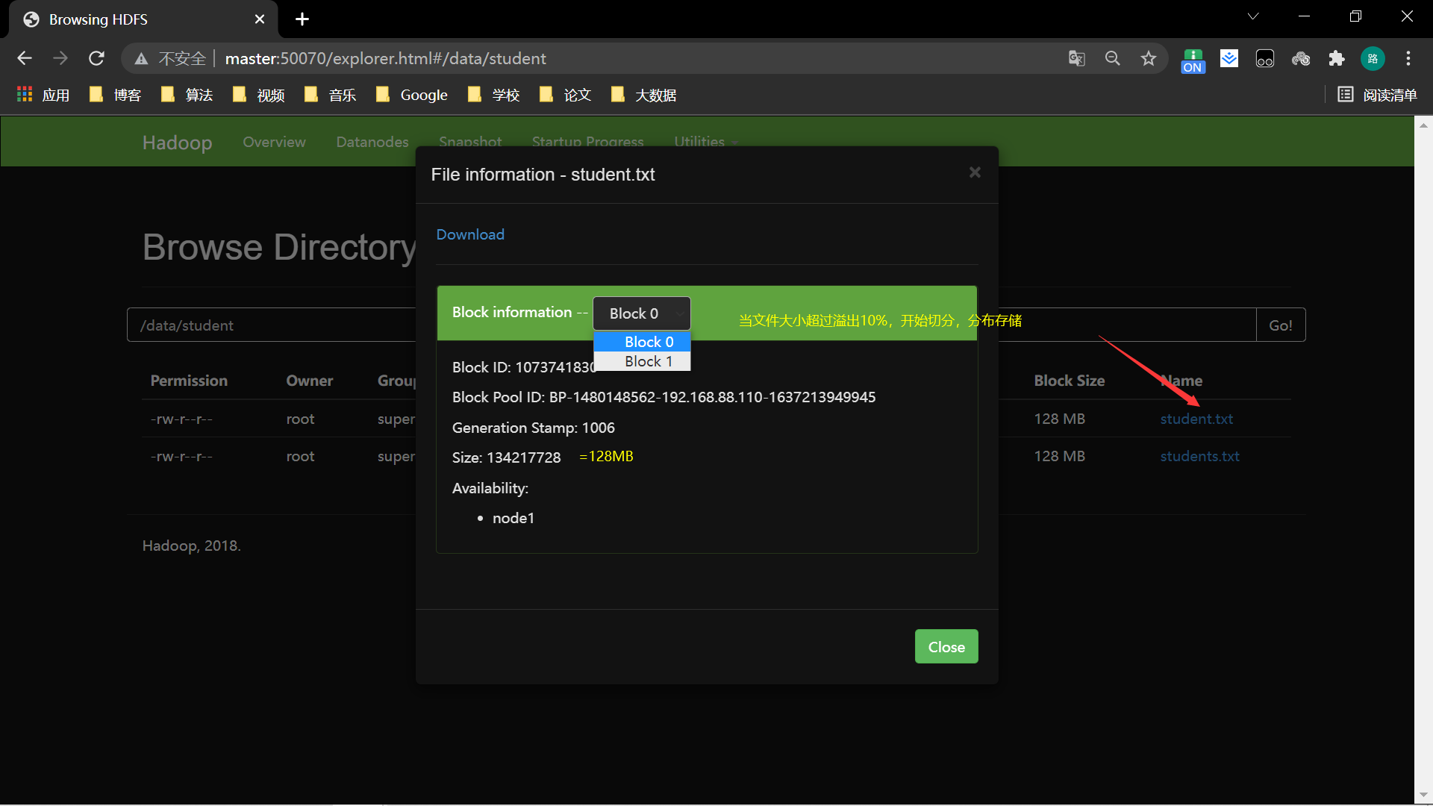Reload the HDFS page
Viewport: 1433px width, 806px height.
coord(96,58)
